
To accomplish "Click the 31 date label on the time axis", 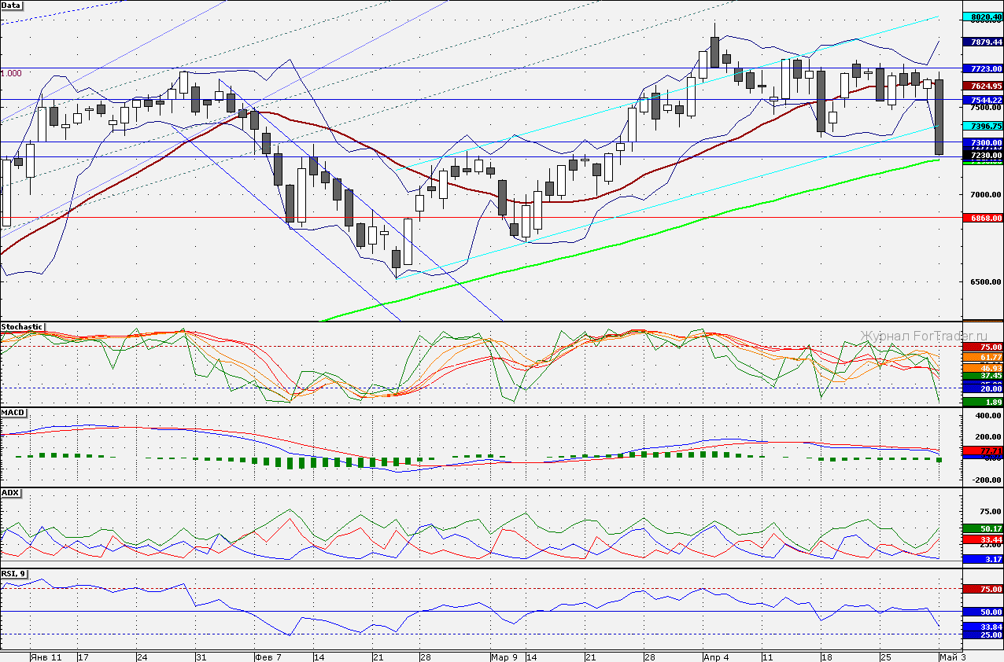I will (201, 656).
